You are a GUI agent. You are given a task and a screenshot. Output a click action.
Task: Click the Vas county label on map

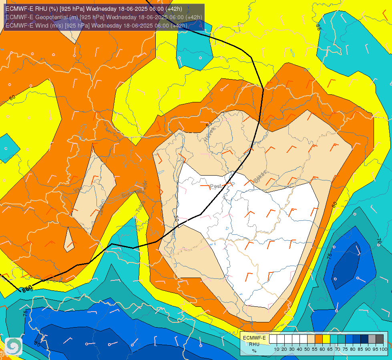pyautogui.click(x=78, y=190)
